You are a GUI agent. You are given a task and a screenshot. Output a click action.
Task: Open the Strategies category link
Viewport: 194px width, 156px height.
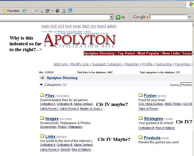point(153,119)
